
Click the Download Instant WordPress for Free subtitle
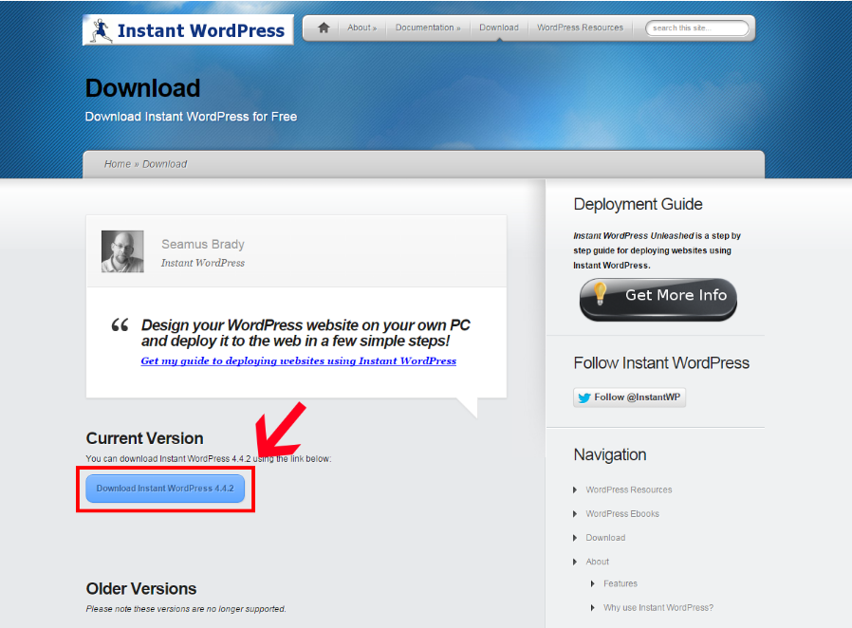[x=192, y=117]
